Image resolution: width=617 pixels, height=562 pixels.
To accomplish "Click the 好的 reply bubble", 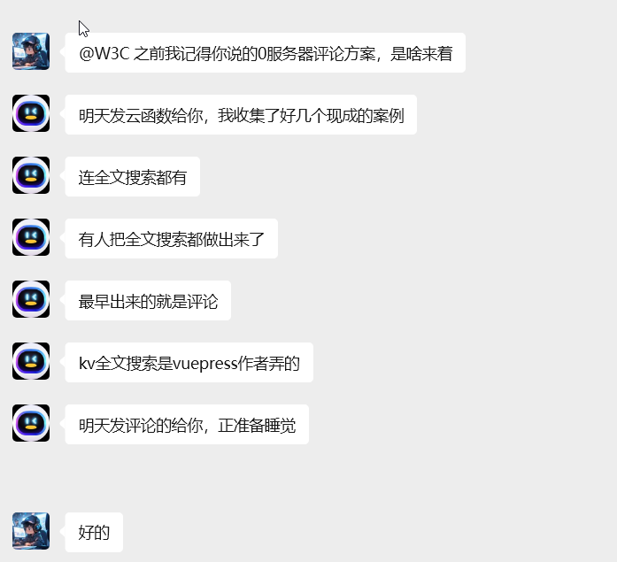I will coord(94,533).
